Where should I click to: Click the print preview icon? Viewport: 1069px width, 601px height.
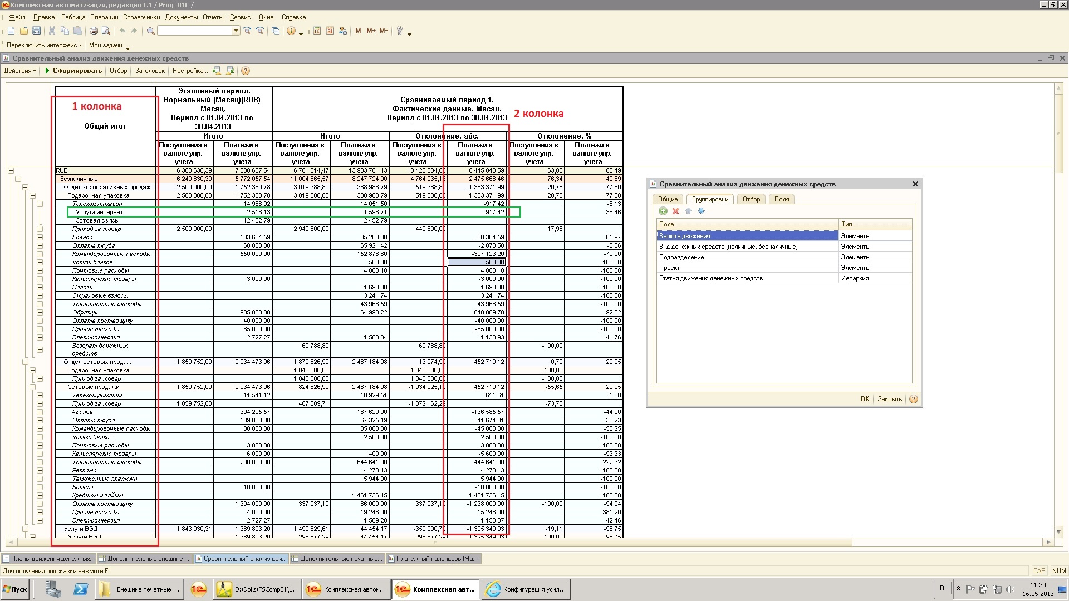(x=106, y=31)
